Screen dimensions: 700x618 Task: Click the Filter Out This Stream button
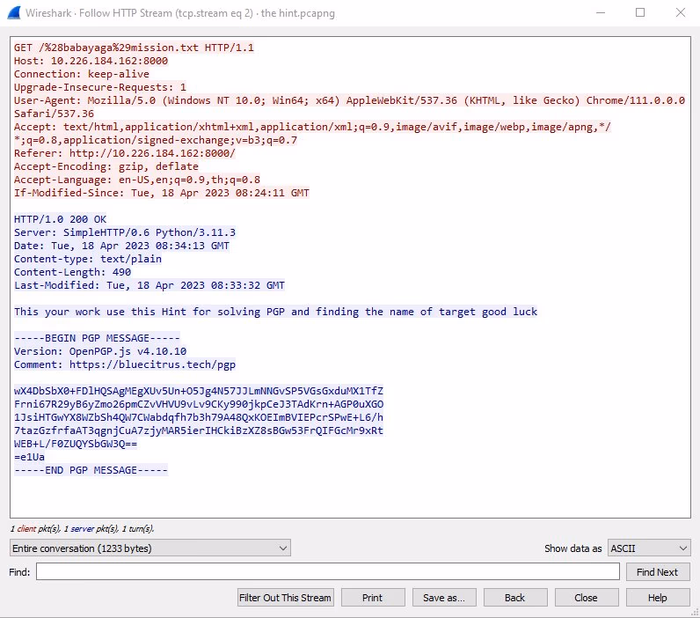coord(285,598)
